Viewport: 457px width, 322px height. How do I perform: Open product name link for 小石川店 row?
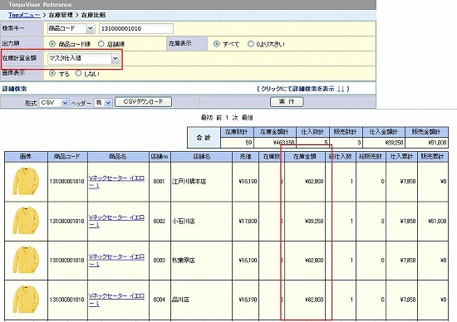(116, 221)
